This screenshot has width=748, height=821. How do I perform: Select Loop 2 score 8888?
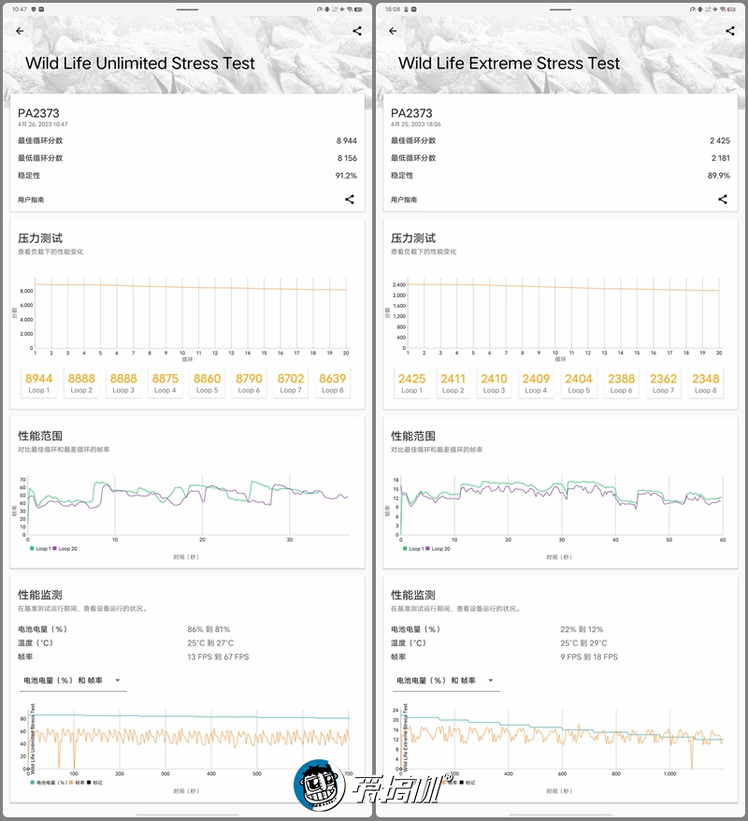coord(81,382)
